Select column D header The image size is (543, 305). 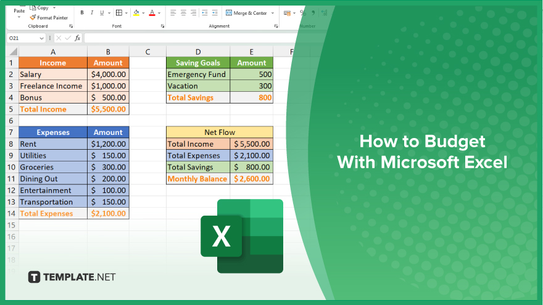(198, 52)
